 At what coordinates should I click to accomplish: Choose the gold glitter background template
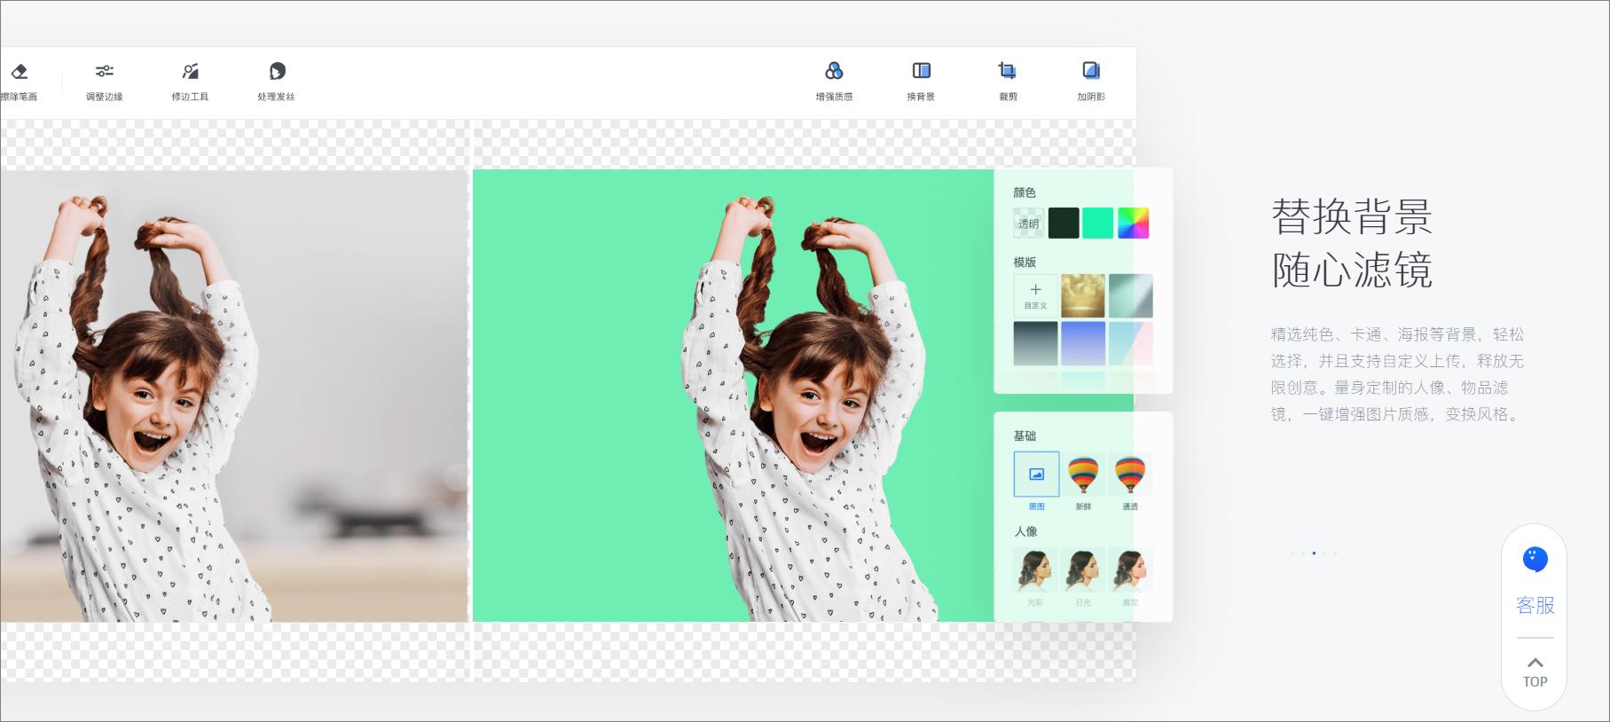(1083, 296)
